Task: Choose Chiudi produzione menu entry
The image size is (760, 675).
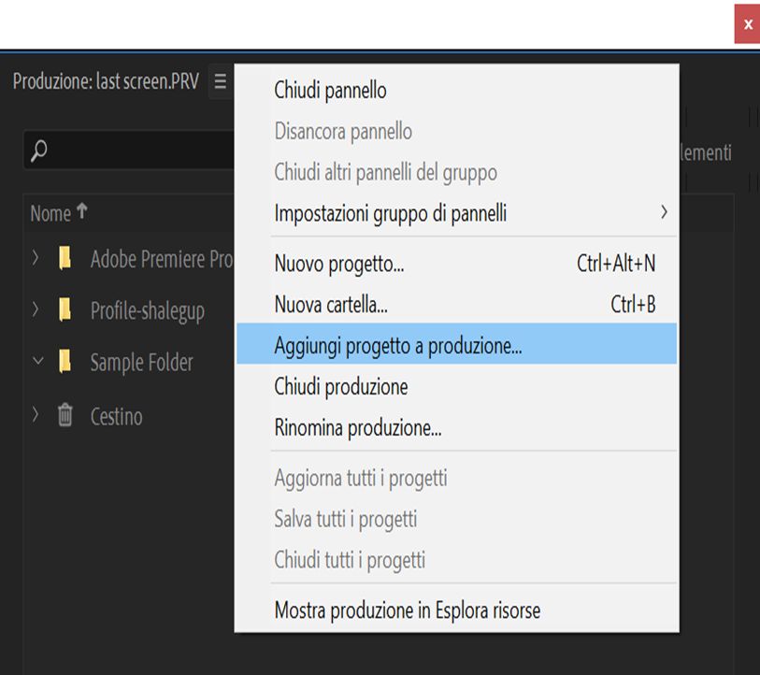Action: pyautogui.click(x=341, y=386)
